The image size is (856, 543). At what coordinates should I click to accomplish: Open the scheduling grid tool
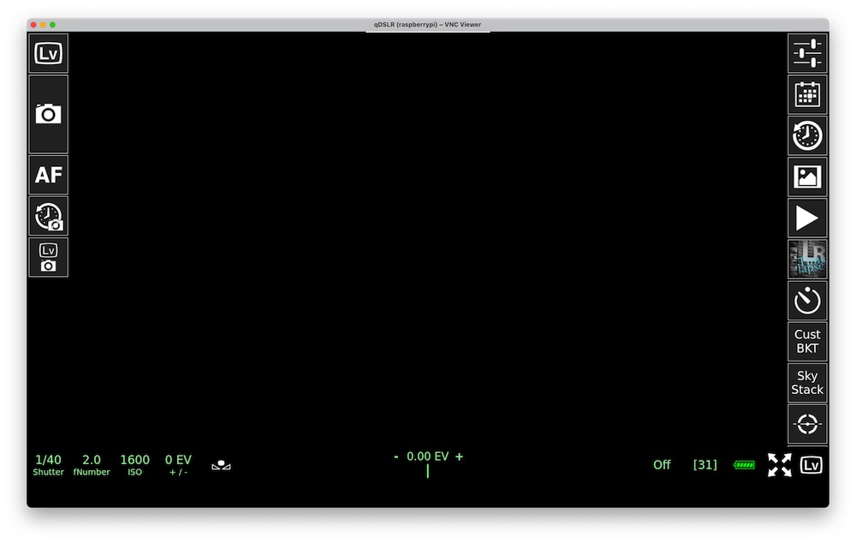click(807, 94)
